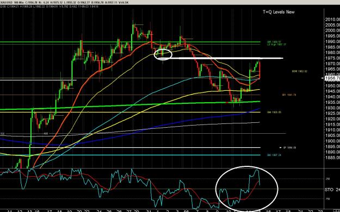340x212 pixels.
Task: Click the 1910.00 price axis label
Action: [x=332, y=130]
